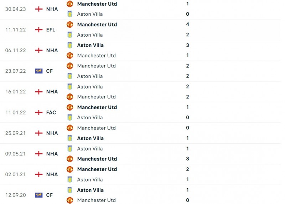This screenshot has width=285, height=204.
Task: Click England flag beside EFL on 11.11.22
Action: (x=38, y=30)
